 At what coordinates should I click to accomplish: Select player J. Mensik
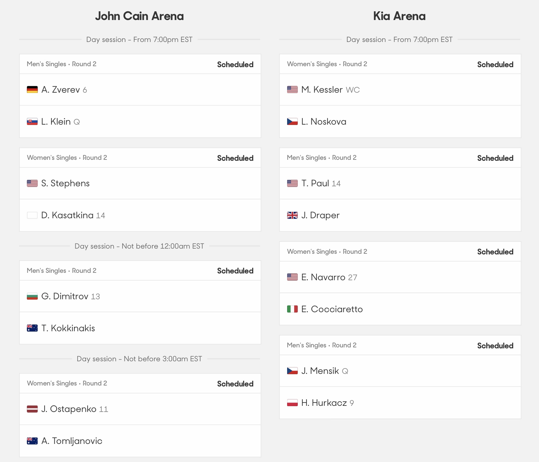[320, 371]
